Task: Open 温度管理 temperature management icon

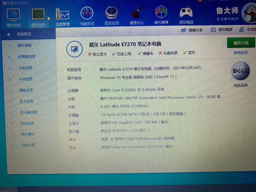Action: pos(62,14)
